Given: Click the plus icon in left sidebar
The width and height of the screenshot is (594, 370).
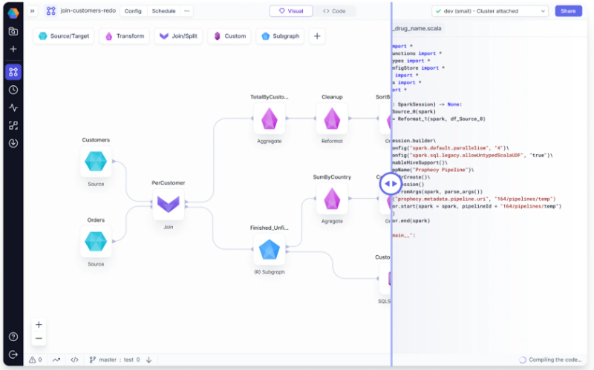Looking at the screenshot, I should [13, 49].
